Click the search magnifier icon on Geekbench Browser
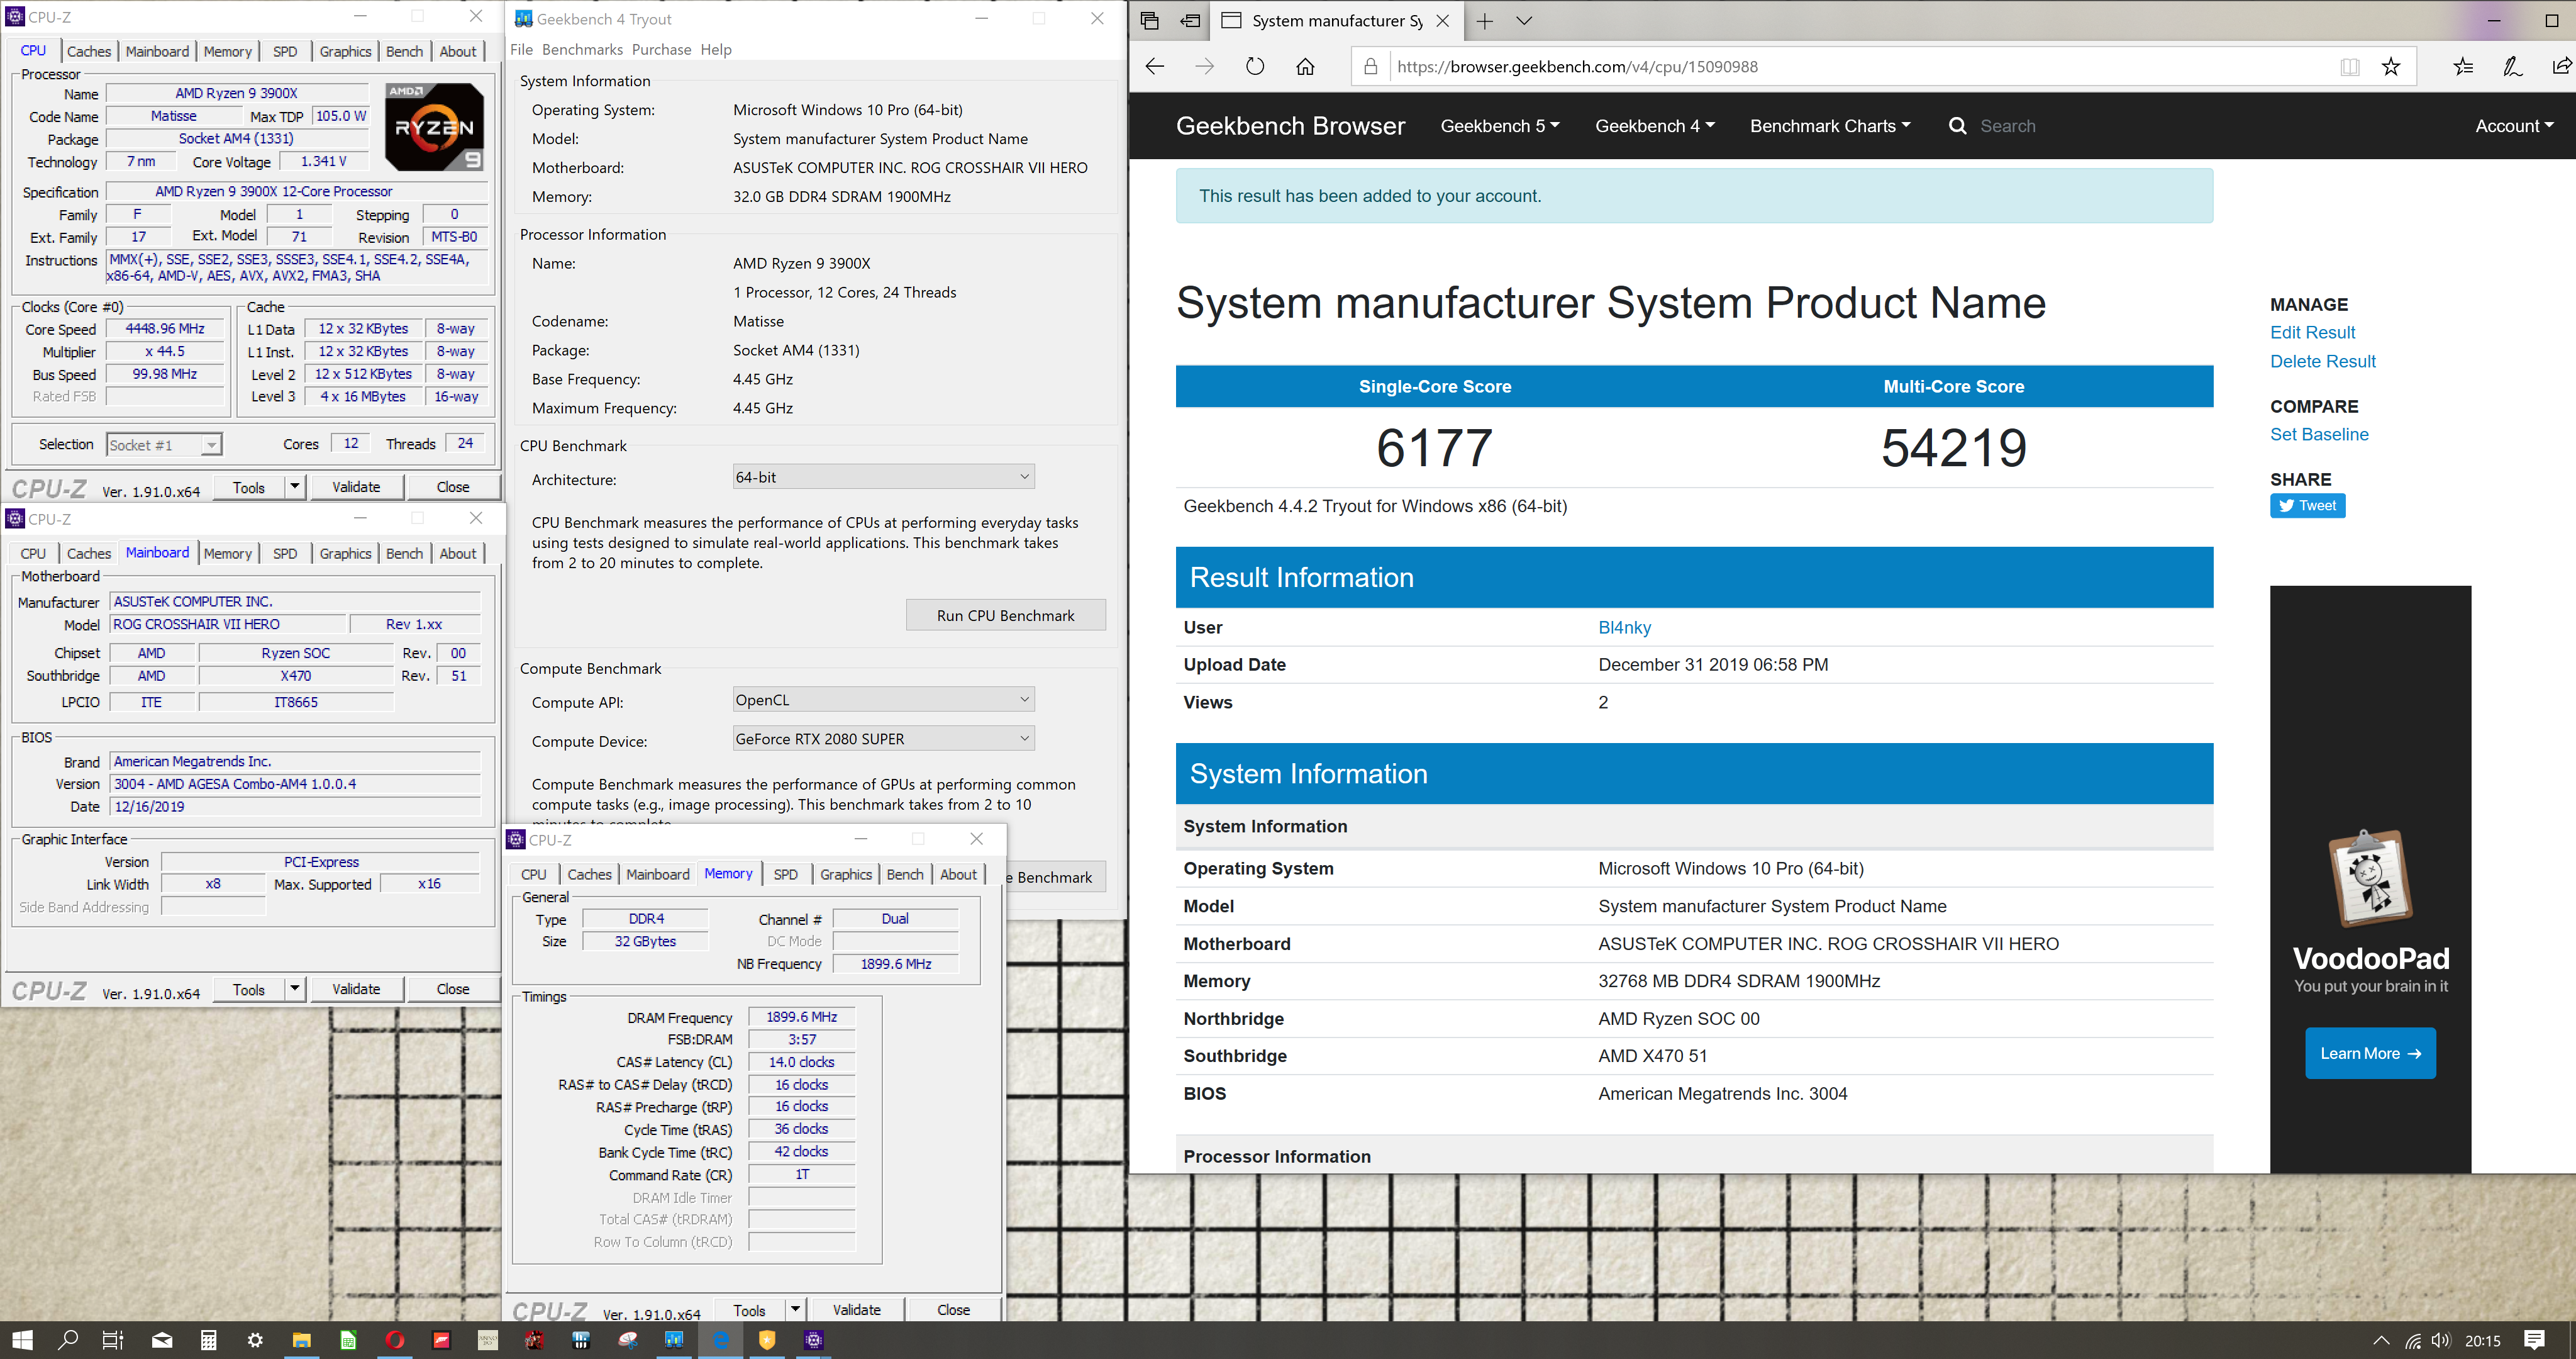Screen dimensions: 2576x1359 [x=1957, y=126]
